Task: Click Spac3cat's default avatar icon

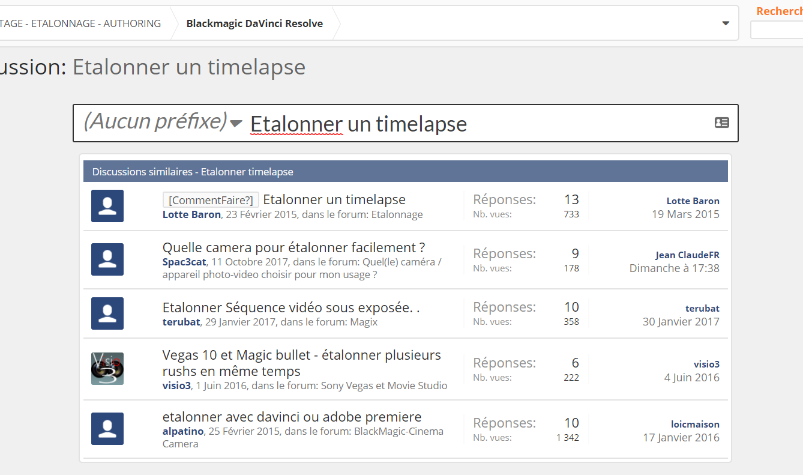Action: [107, 259]
